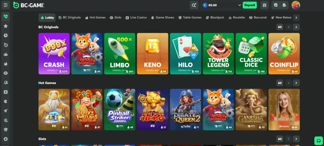324x146 pixels.
Task: Open the chat bubble icon
Action: [x=276, y=5]
